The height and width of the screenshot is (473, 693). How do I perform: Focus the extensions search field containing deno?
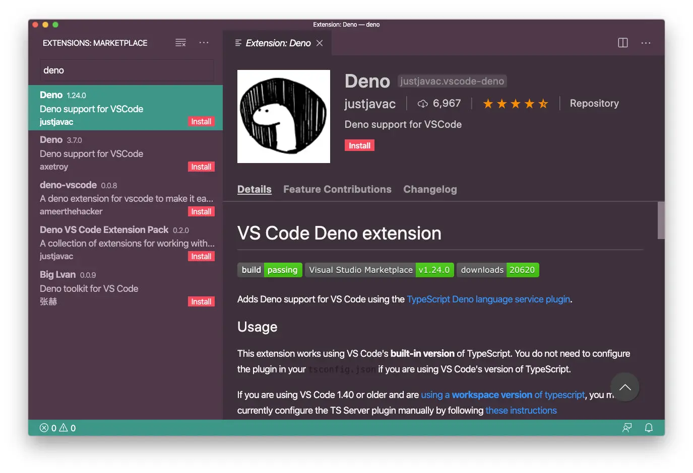[127, 70]
